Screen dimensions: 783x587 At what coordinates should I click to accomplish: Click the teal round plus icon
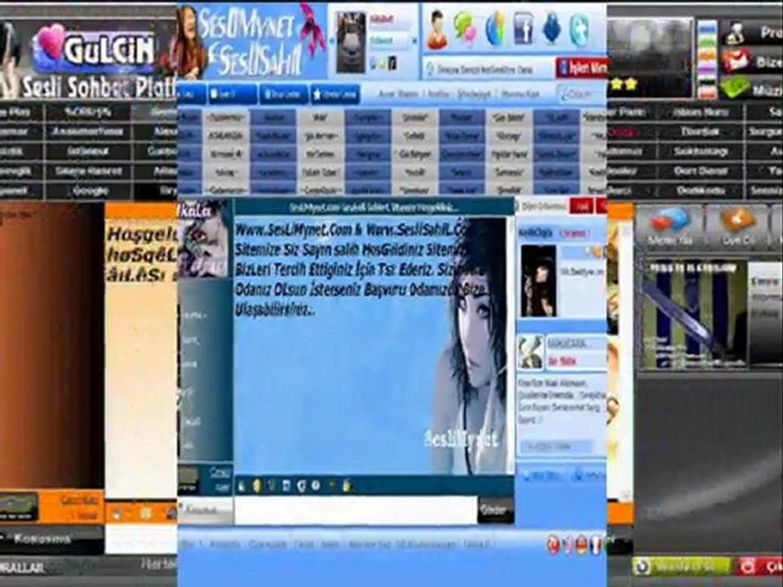click(x=579, y=30)
